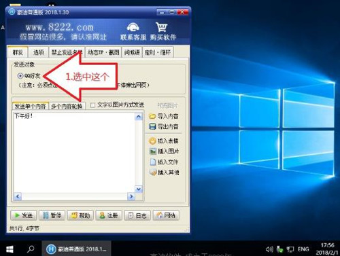Switch to the 群发 tab
The height and width of the screenshot is (256, 340).
coord(18,52)
